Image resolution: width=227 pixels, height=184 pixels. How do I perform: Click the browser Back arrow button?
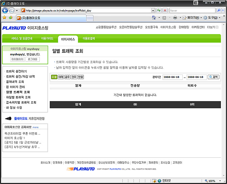click(x=5, y=10)
